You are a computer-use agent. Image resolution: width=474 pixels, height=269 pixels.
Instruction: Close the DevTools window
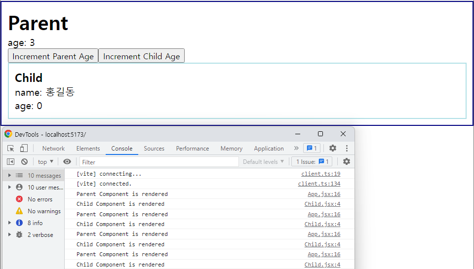point(343,134)
